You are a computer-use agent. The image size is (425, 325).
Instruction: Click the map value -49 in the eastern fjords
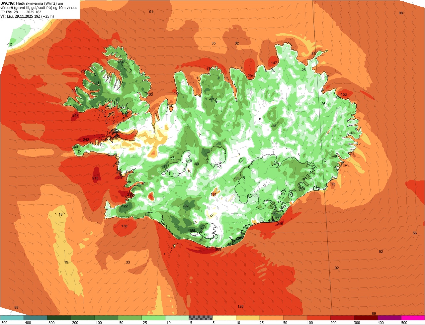pyautogui.click(x=334, y=156)
